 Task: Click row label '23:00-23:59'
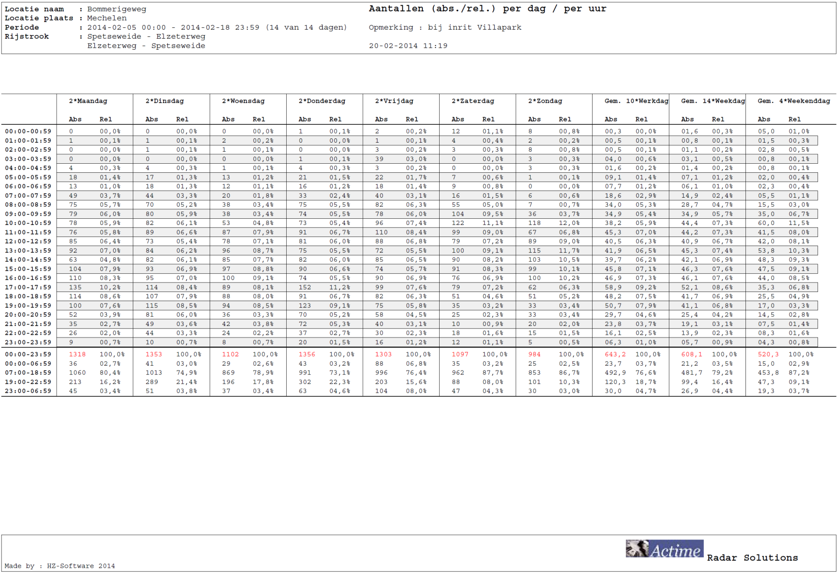coord(28,342)
